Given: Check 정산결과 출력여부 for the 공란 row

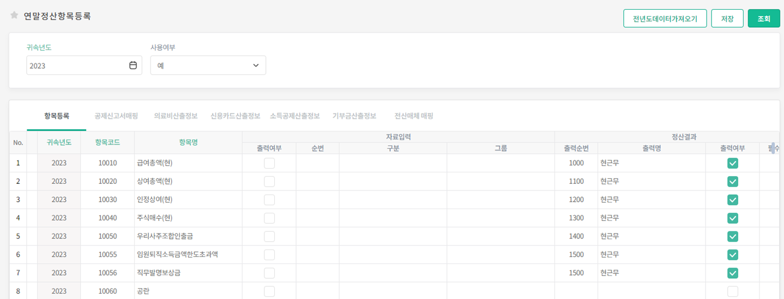Looking at the screenshot, I should click(x=732, y=291).
